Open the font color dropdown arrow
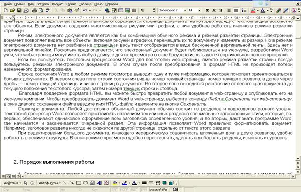This screenshot has width=301, height=192. pos(268,11)
